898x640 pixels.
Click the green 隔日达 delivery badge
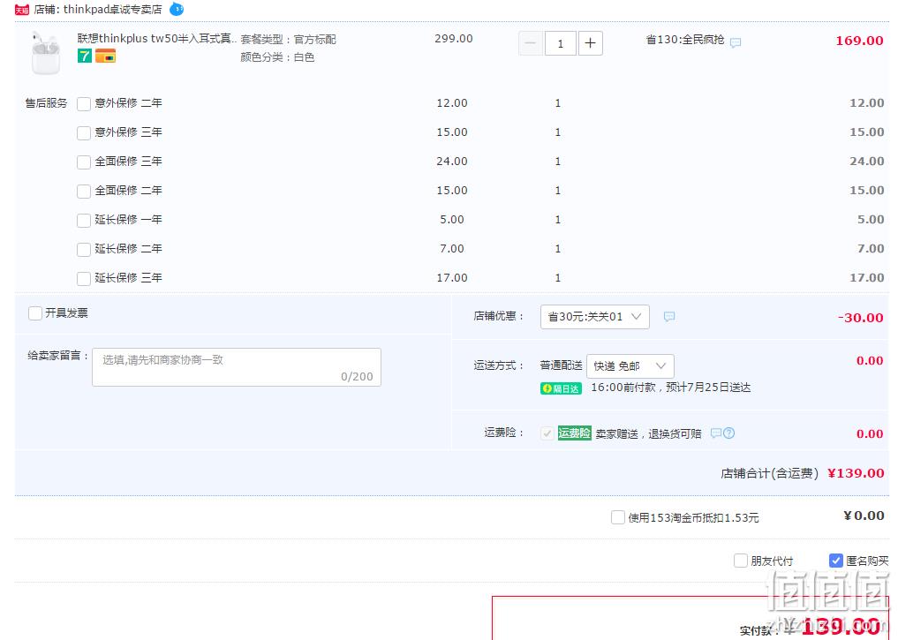(562, 388)
